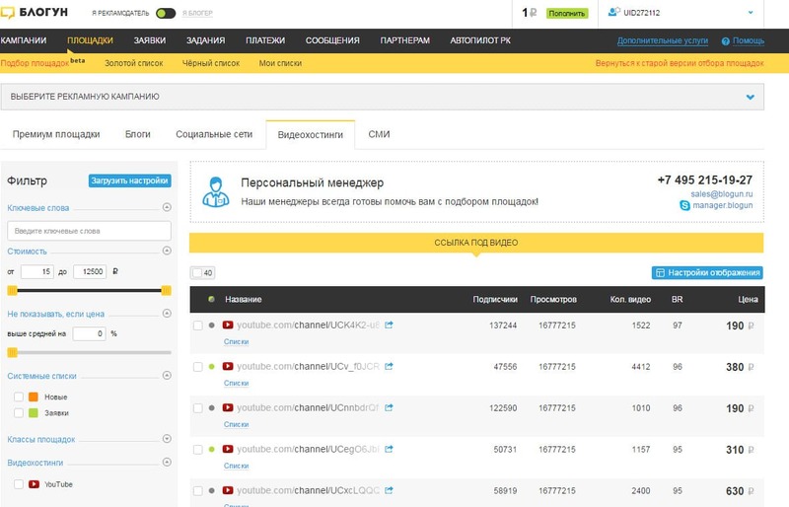The height and width of the screenshot is (507, 789).
Task: Click the YouTube icon in UCnnbdrQf row
Action: tap(227, 406)
